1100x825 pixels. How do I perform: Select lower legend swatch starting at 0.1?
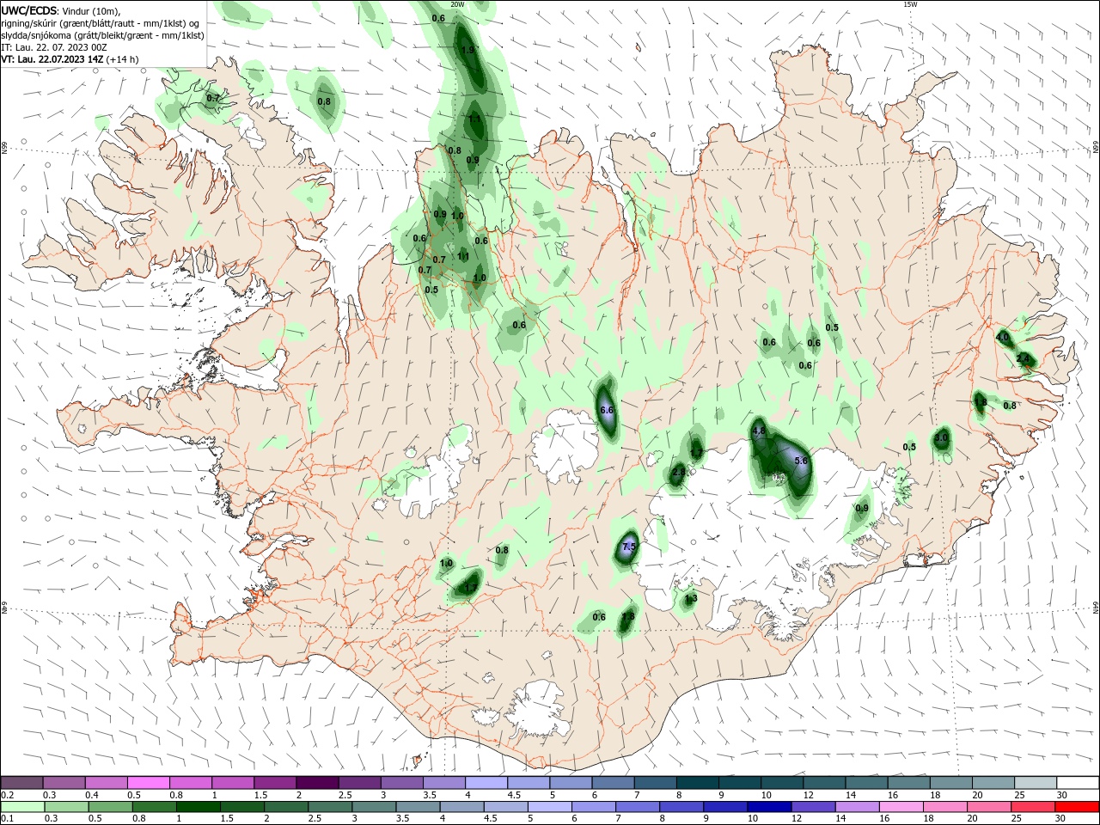coord(22,807)
